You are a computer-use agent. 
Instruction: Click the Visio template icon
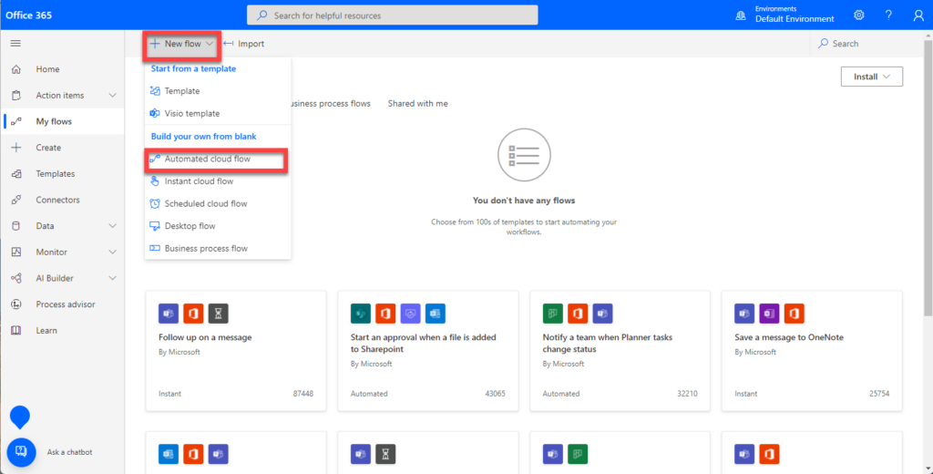pyautogui.click(x=155, y=113)
